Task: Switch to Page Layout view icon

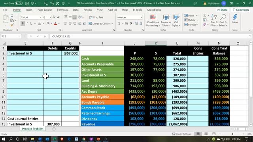Action: click(x=206, y=134)
